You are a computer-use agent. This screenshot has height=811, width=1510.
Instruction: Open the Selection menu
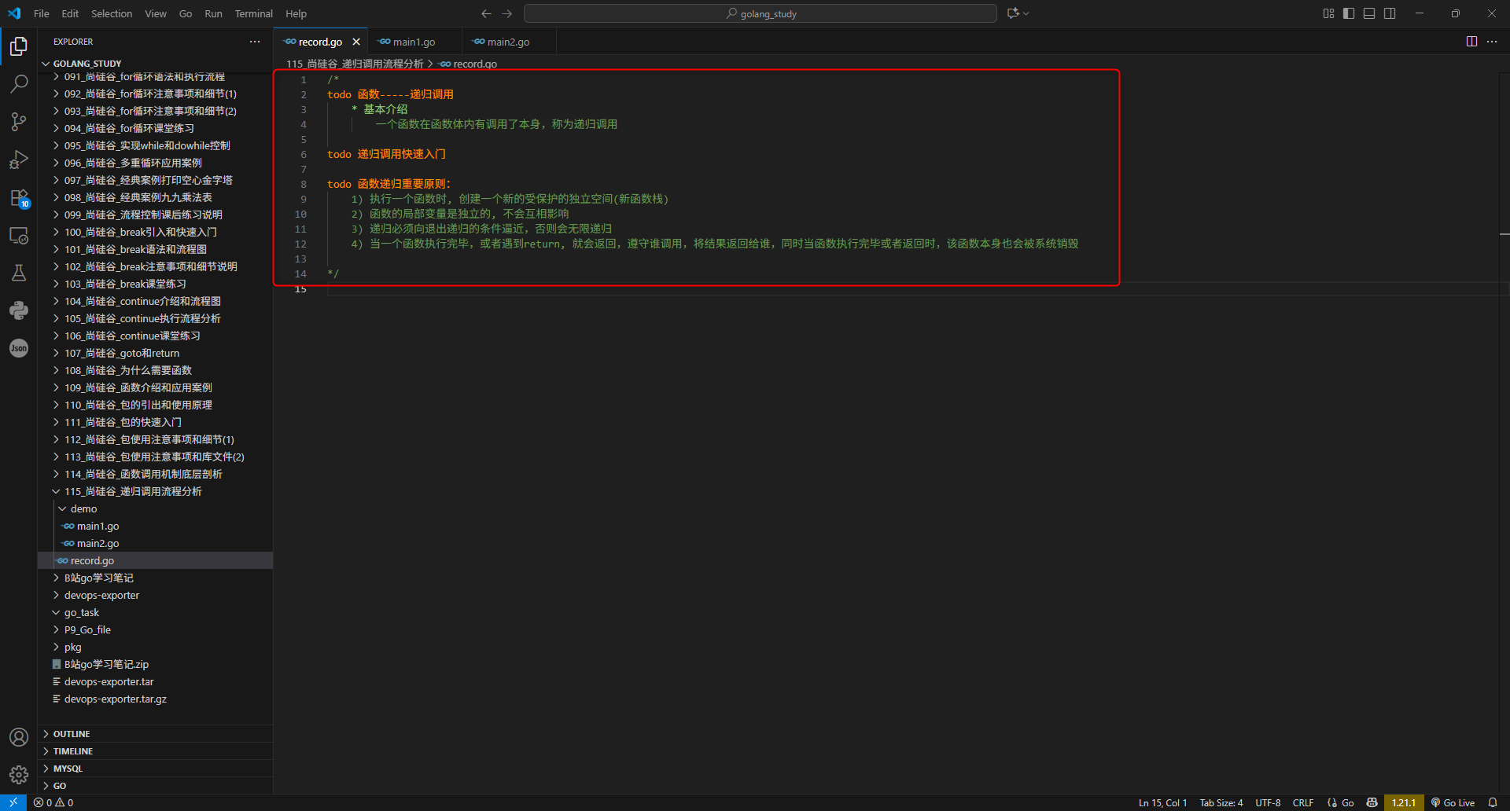[x=112, y=13]
